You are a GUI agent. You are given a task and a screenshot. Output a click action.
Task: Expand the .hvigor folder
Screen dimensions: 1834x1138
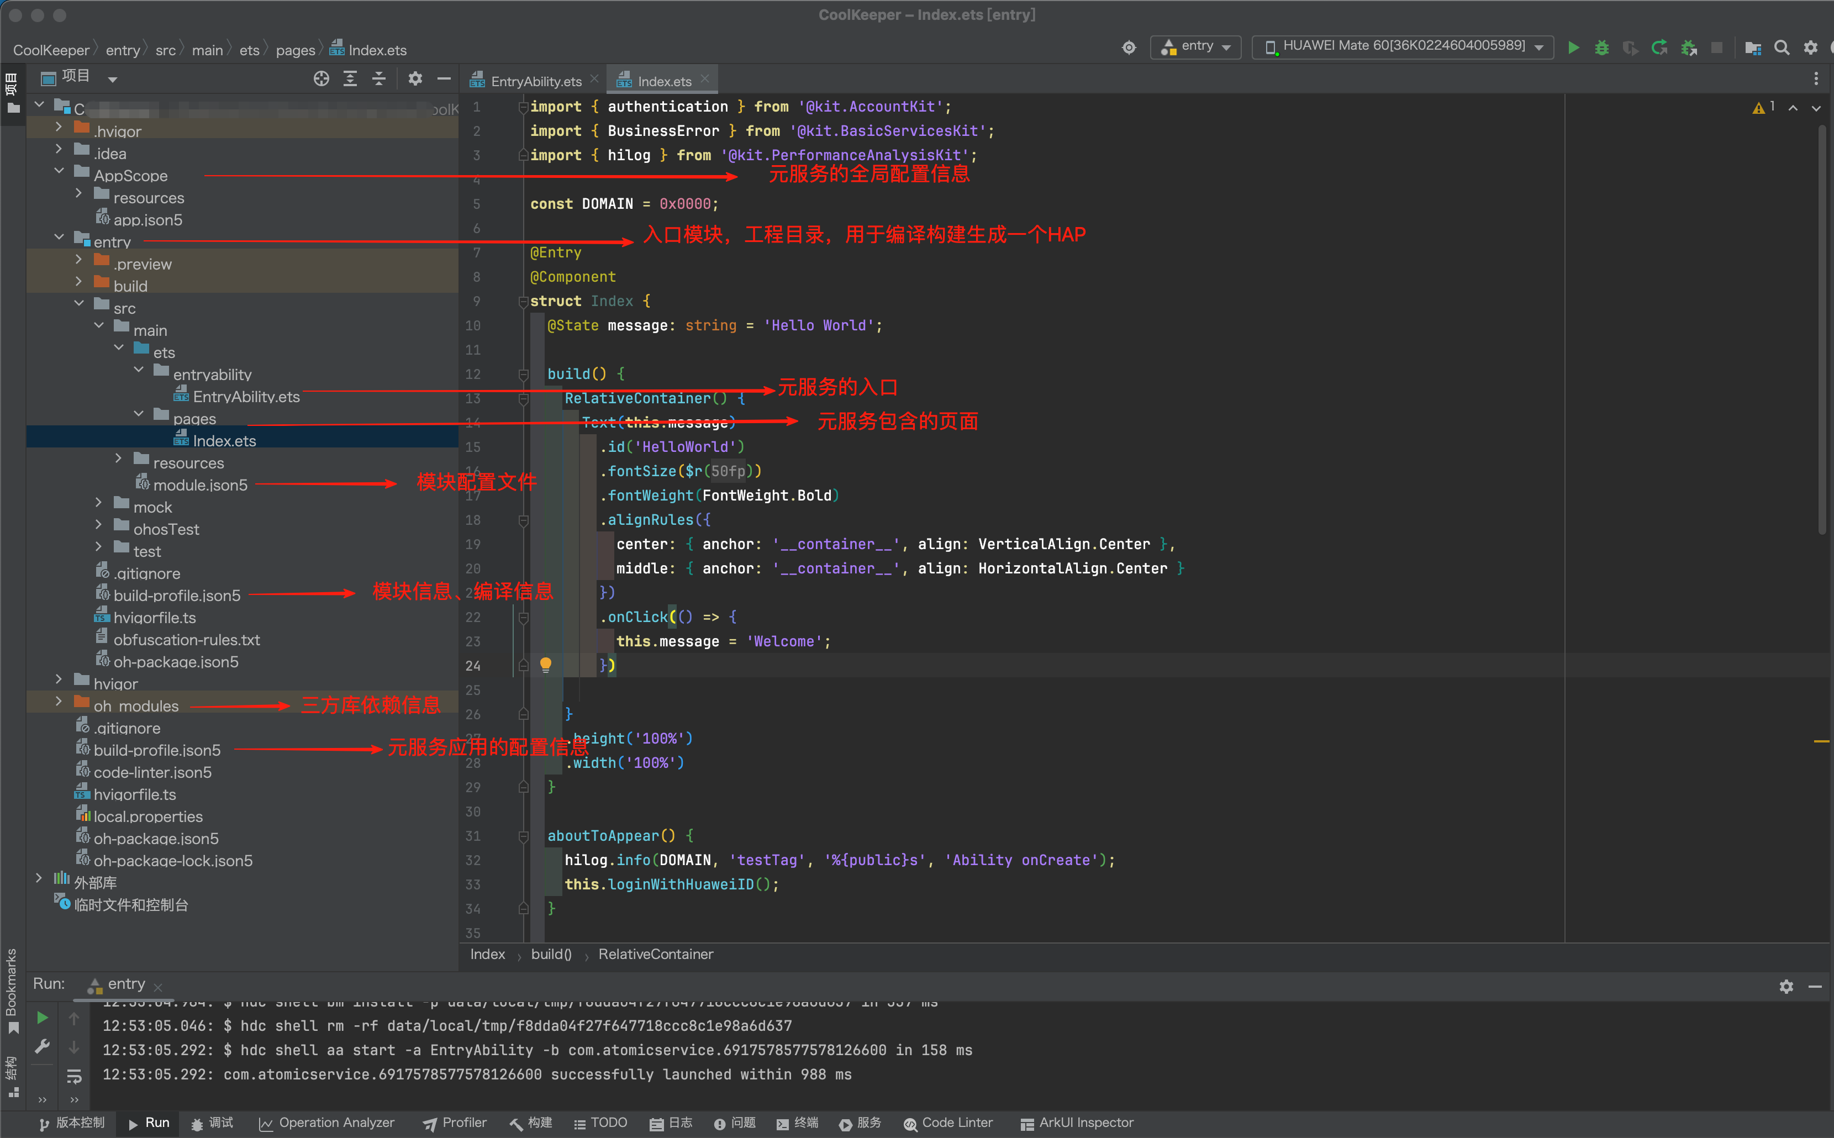pyautogui.click(x=59, y=127)
